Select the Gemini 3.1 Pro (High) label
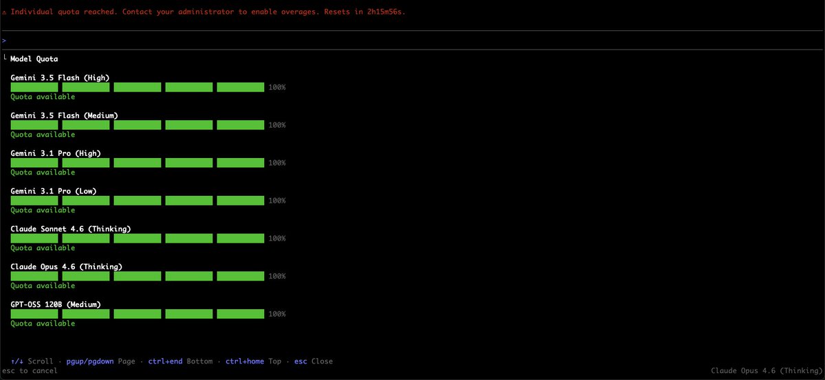This screenshot has height=380, width=825. 56,153
